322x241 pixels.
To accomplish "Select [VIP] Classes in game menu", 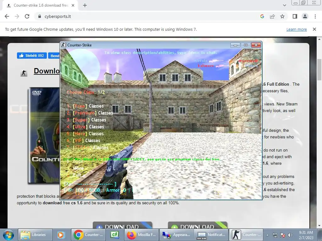I will pyautogui.click(x=83, y=141).
